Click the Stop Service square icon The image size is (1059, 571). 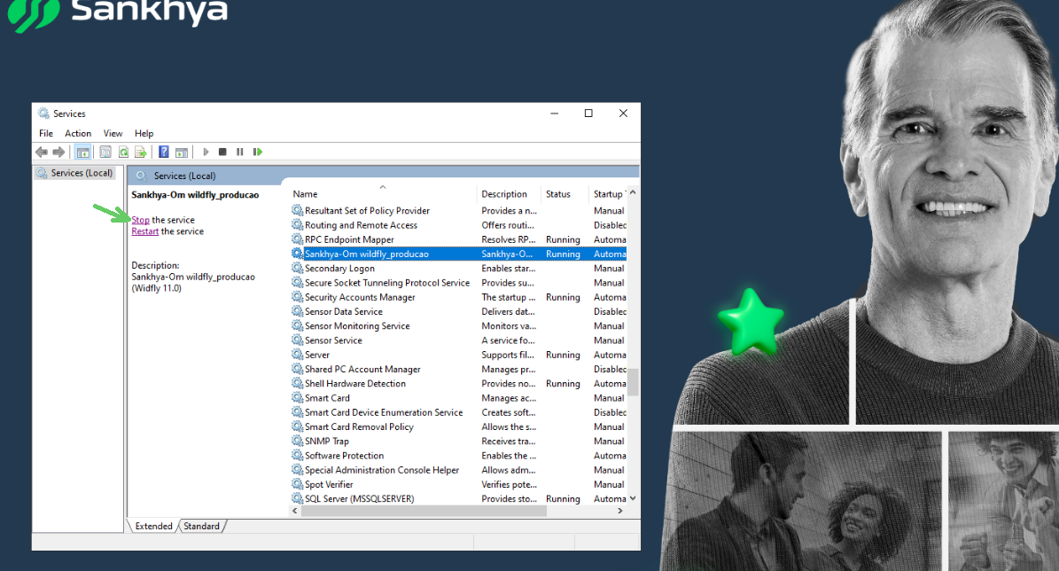pos(222,152)
